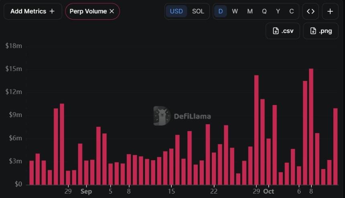Click the tallest bar on Oct 8
Screen dimensions: 345x198
coord(311,127)
